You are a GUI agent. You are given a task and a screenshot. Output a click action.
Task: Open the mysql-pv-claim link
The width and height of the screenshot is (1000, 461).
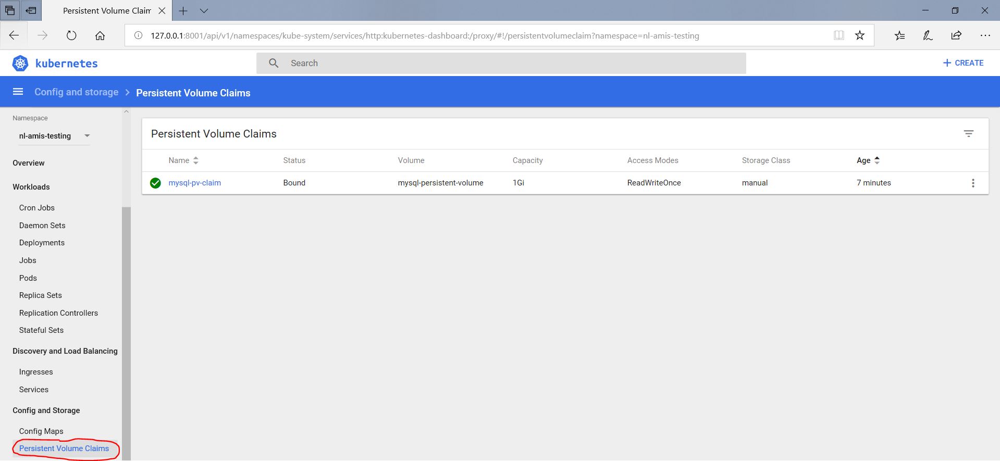pos(194,183)
